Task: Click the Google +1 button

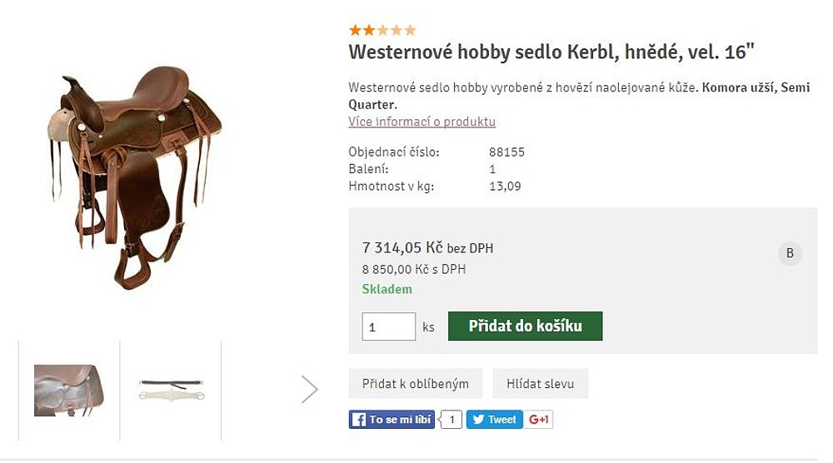Action: [540, 420]
